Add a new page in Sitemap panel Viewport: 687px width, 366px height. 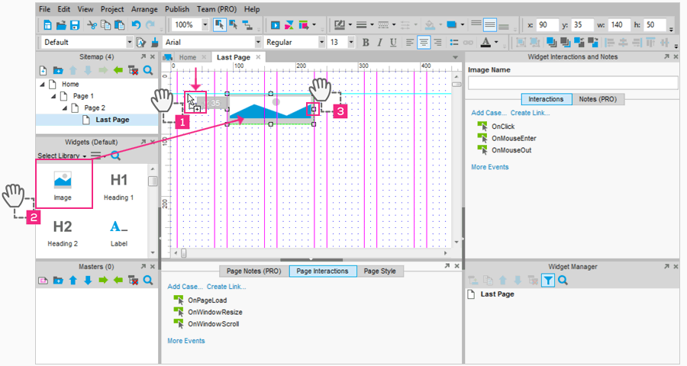pyautogui.click(x=44, y=70)
